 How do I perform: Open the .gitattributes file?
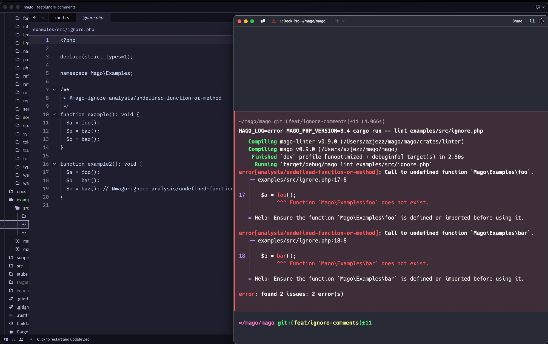click(18, 299)
